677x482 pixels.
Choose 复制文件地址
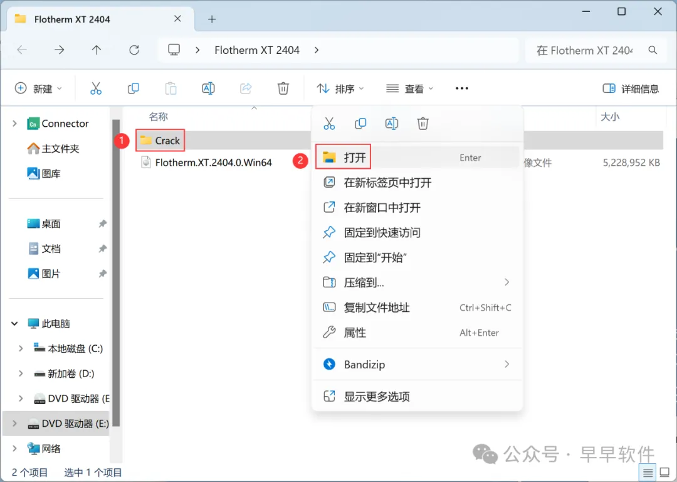point(417,308)
